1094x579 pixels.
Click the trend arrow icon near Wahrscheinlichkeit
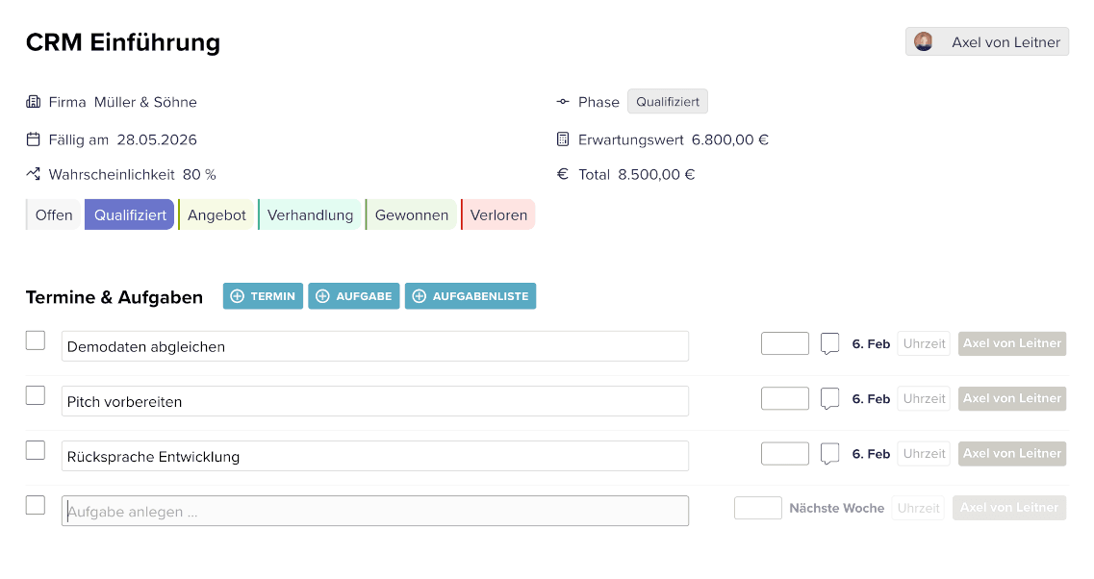(x=33, y=174)
